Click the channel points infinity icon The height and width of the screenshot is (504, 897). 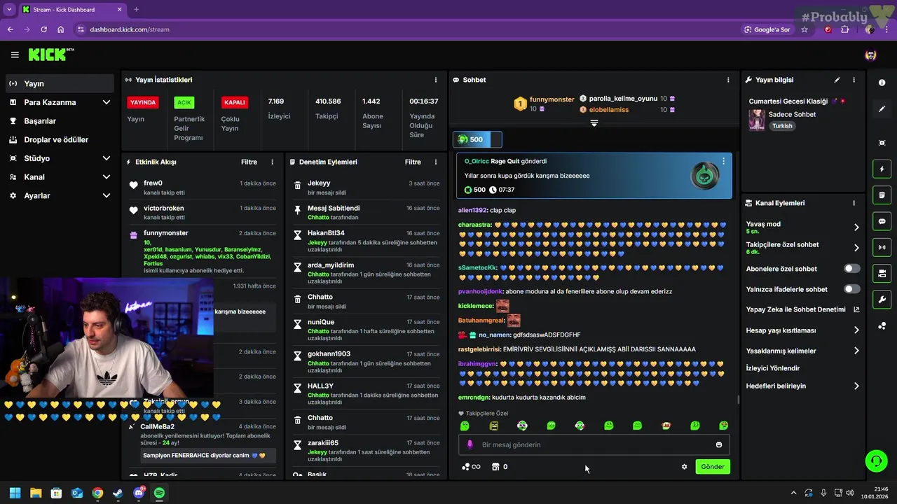(471, 467)
